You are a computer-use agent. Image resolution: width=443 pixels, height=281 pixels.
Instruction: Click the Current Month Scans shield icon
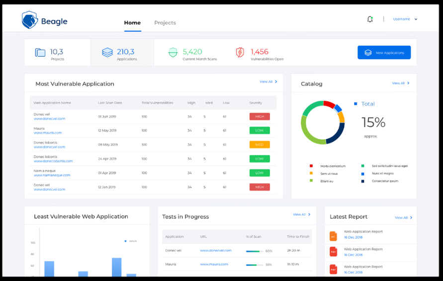point(173,52)
